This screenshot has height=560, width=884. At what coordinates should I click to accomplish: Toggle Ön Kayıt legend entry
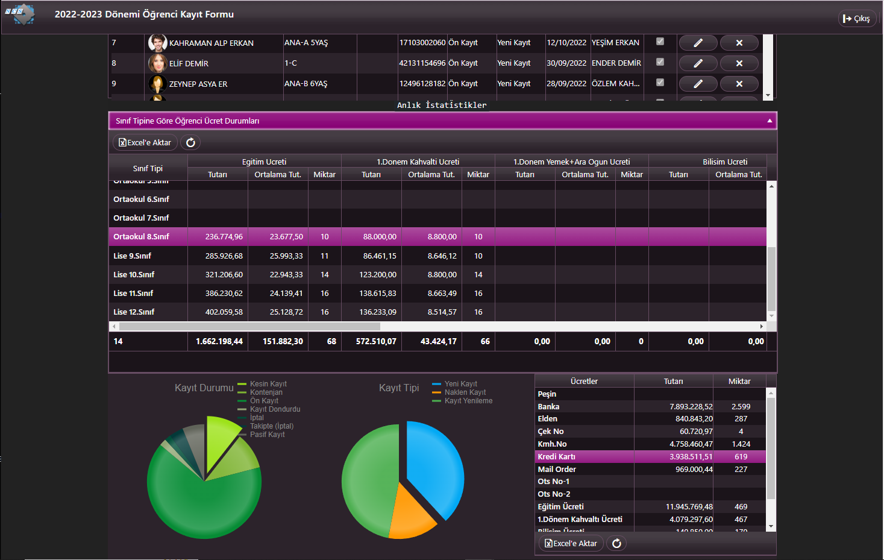pos(258,401)
